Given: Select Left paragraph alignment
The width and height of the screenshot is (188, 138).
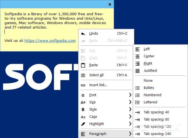Looking at the screenshot, I should 160,49.
